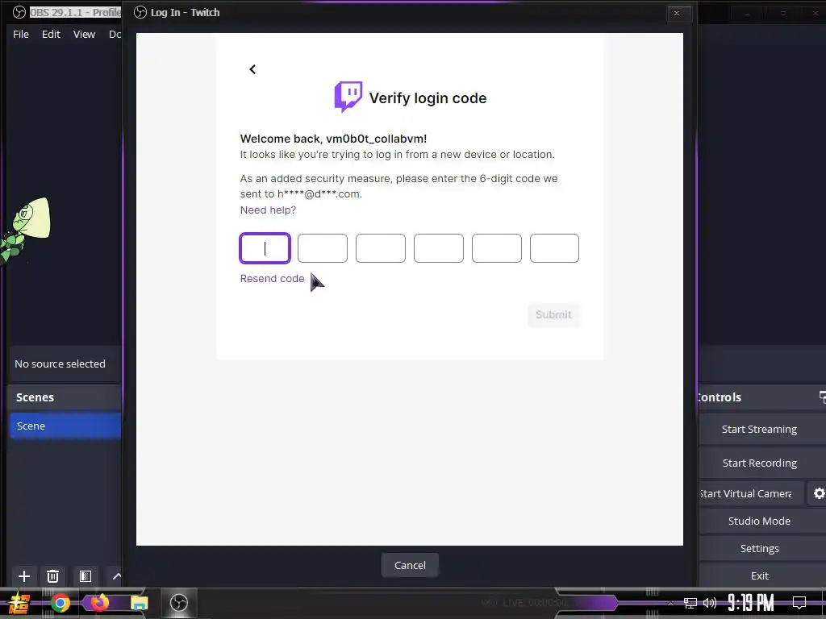Open network status tray icon
826x619 pixels.
[x=690, y=603]
